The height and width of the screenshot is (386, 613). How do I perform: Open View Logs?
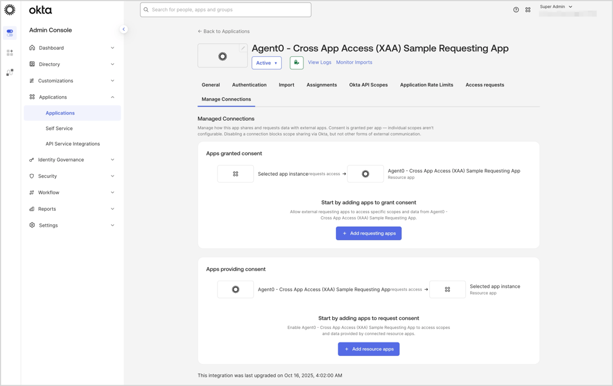click(319, 62)
